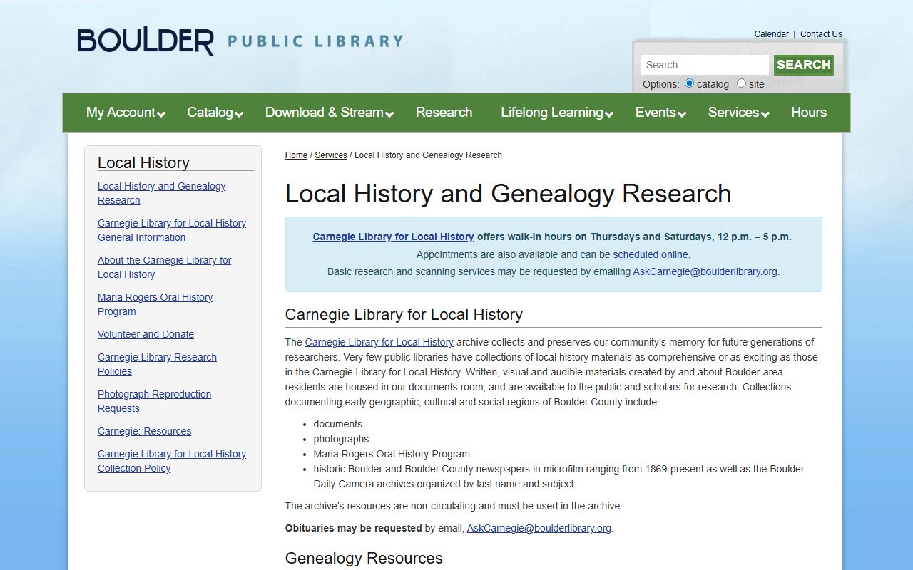Open Photograph Reproduction Requests sidebar link
The image size is (913, 570).
[x=154, y=401]
